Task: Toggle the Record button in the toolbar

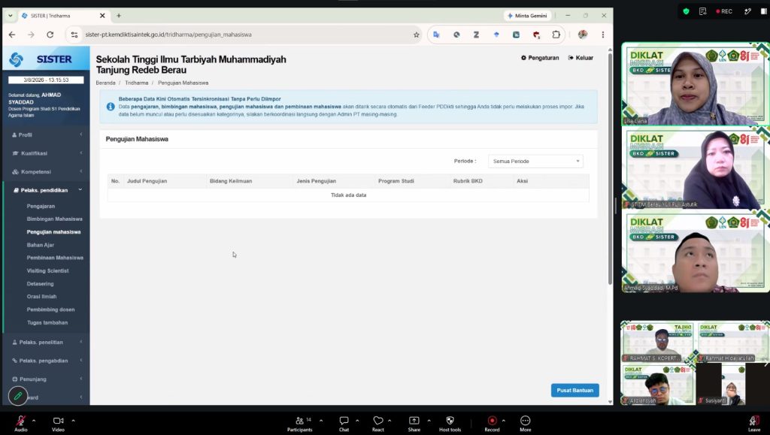Action: (492, 421)
